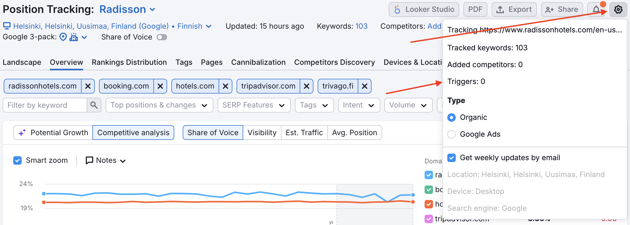Image resolution: width=630 pixels, height=225 pixels.
Task: Expand the Notes dropdown
Action: click(106, 160)
